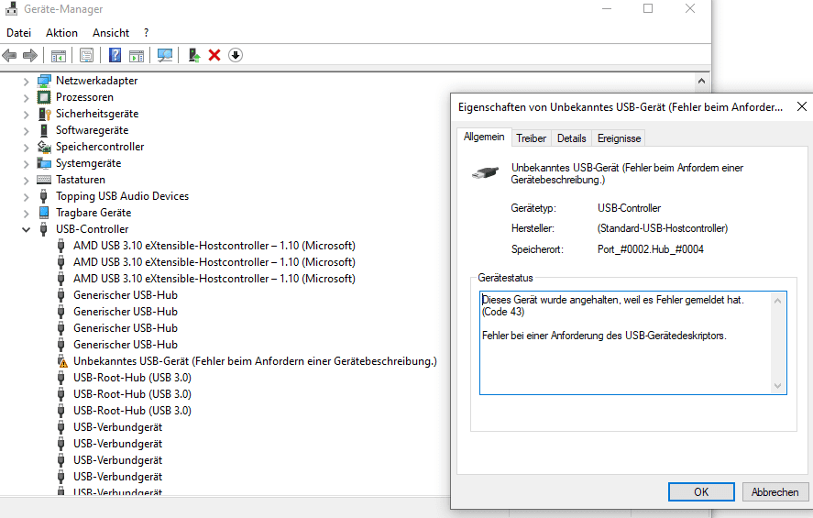Expand Topping USB Audio Devices

click(26, 197)
